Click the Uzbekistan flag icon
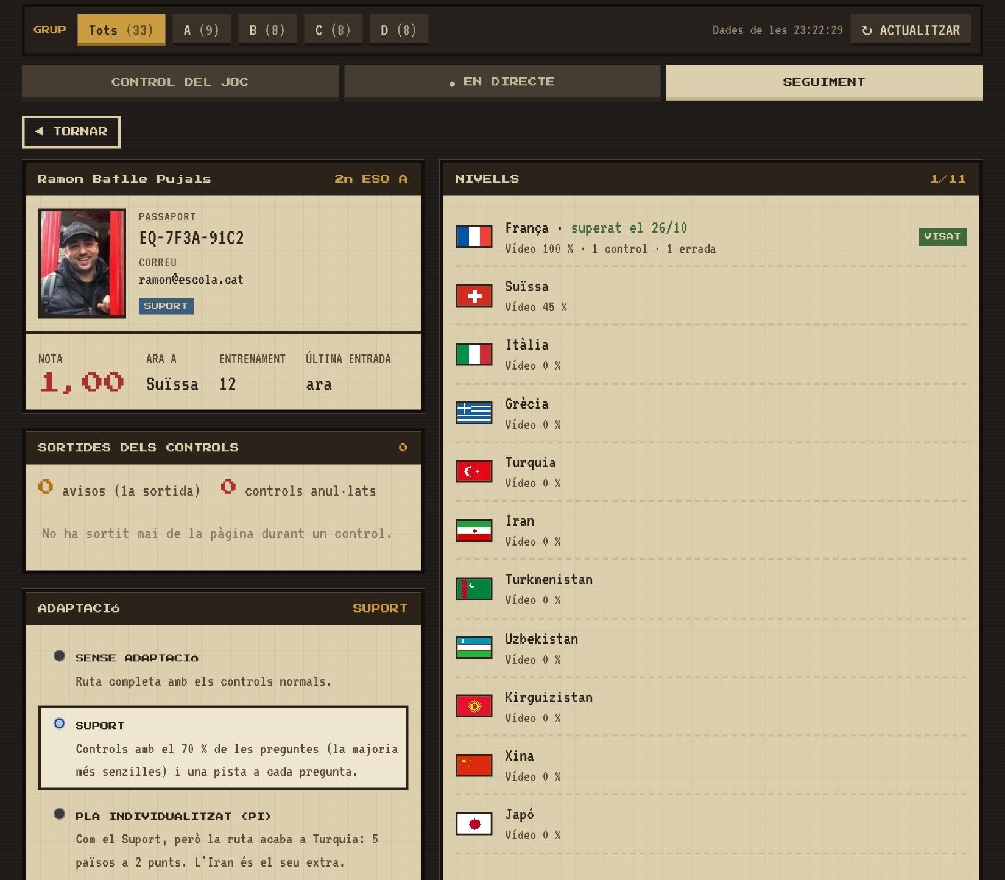Image resolution: width=1005 pixels, height=880 pixels. click(x=474, y=647)
